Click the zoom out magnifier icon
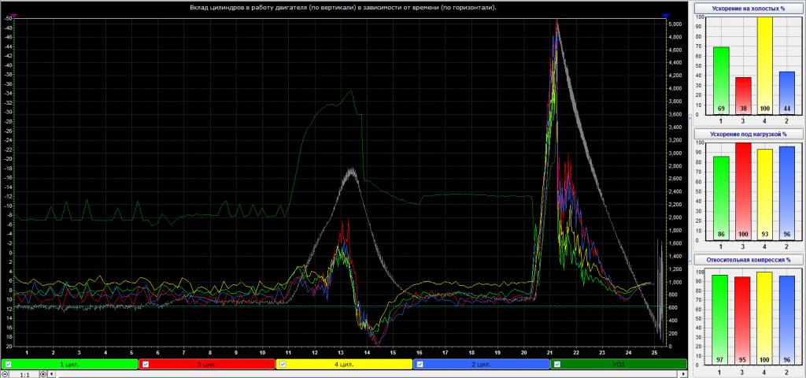The height and width of the screenshot is (378, 806). (4, 374)
